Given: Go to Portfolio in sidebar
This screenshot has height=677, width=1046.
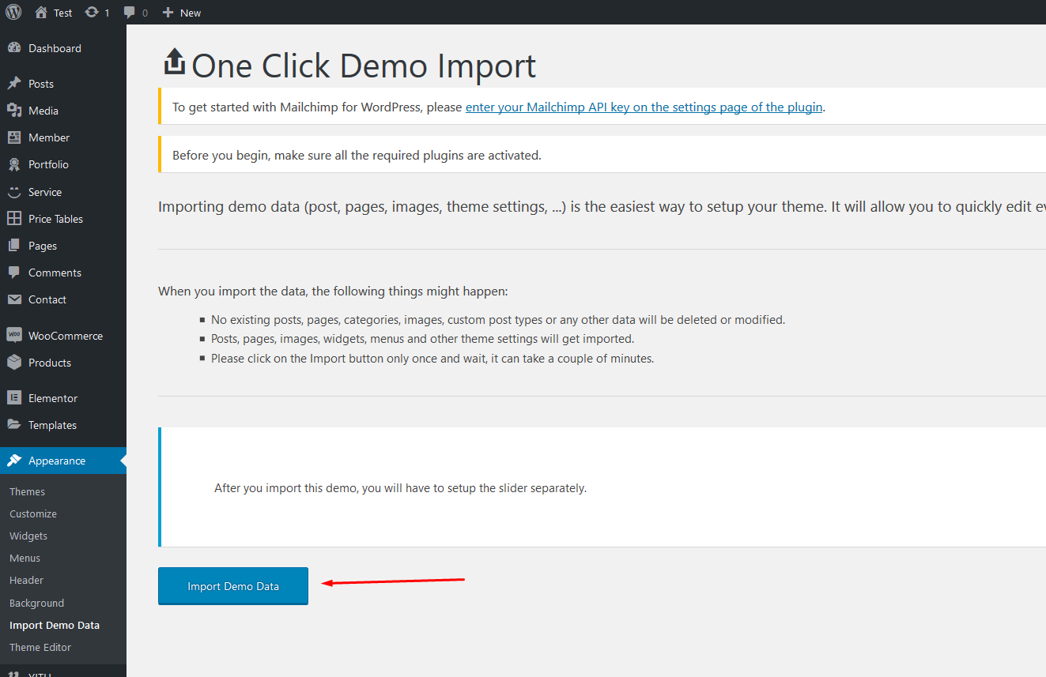Looking at the screenshot, I should 48,164.
